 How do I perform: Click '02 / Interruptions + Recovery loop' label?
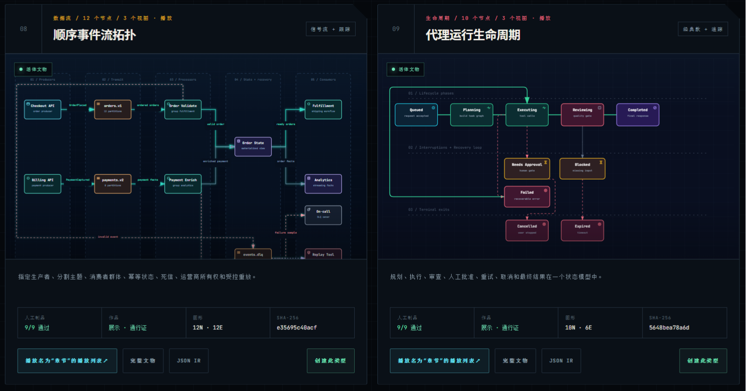click(445, 147)
